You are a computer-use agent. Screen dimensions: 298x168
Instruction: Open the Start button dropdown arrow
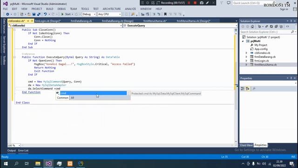tap(72, 14)
